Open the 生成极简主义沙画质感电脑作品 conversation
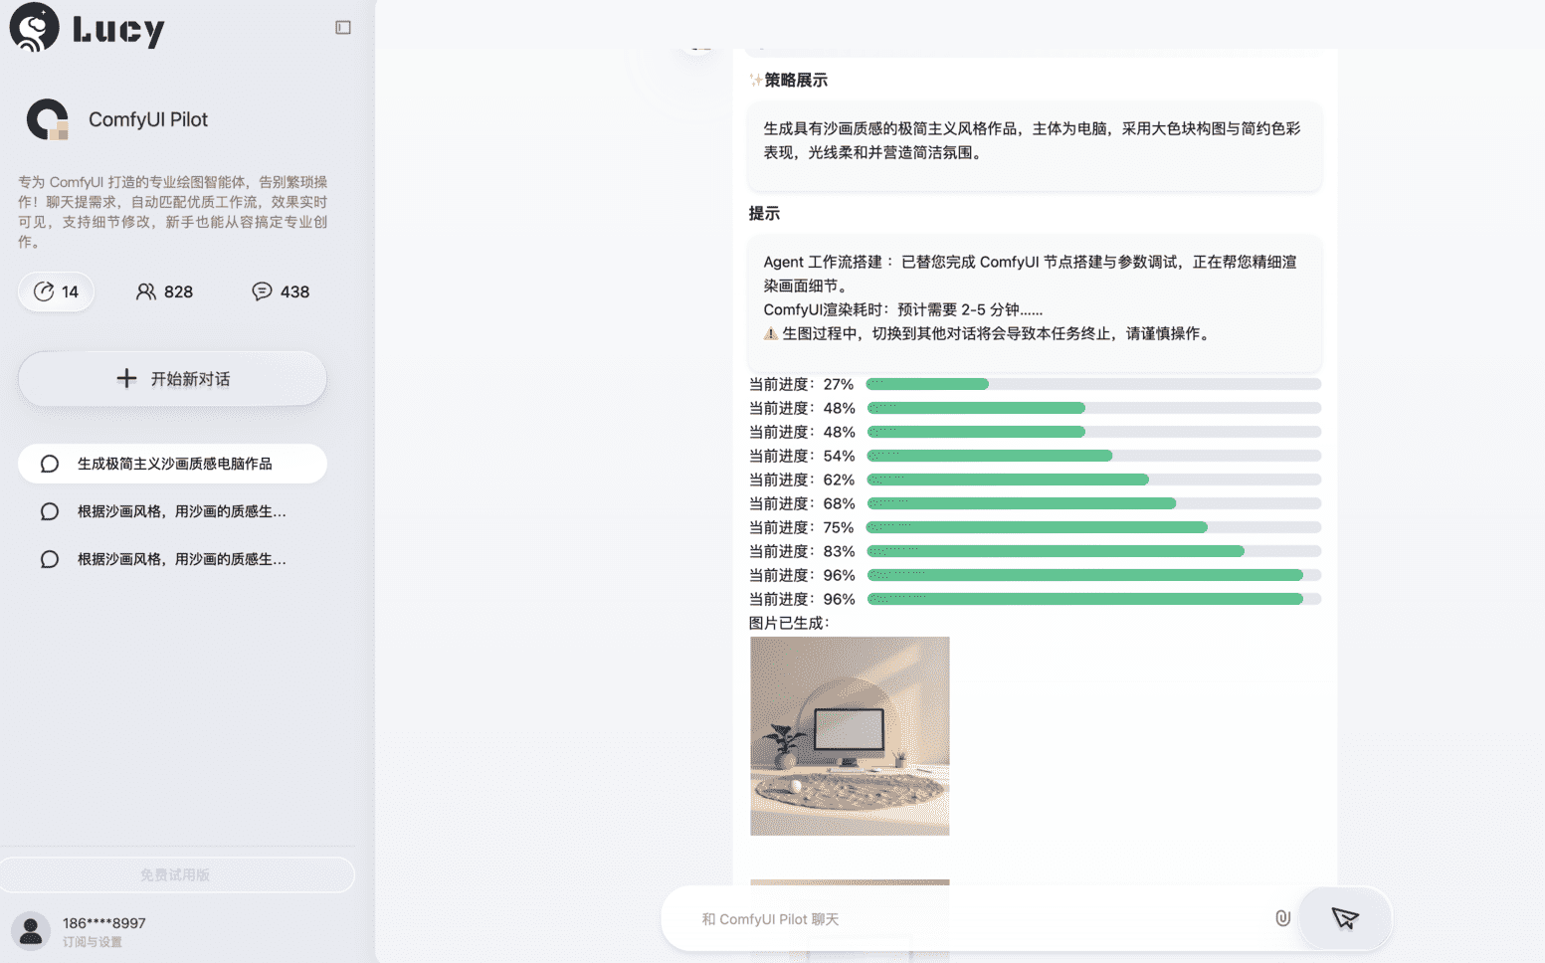The height and width of the screenshot is (963, 1545). tap(172, 464)
